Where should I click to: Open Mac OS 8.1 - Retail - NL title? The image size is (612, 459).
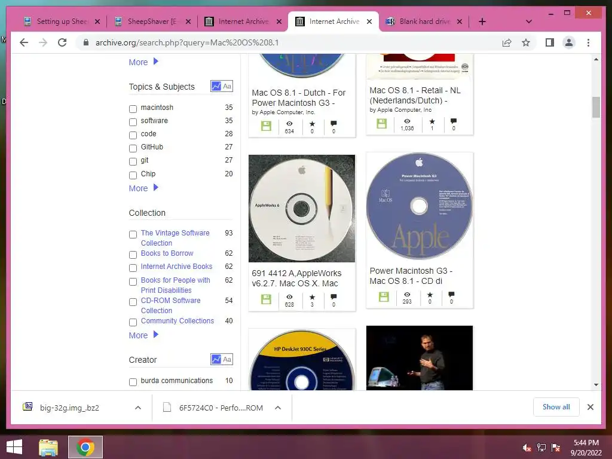click(x=415, y=95)
